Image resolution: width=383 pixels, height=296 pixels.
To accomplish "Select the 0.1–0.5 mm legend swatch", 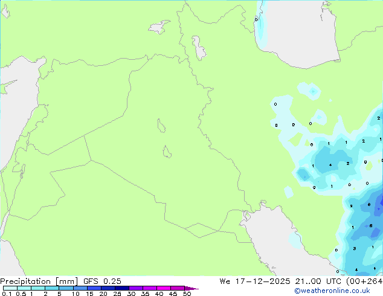I will coord(10,288).
